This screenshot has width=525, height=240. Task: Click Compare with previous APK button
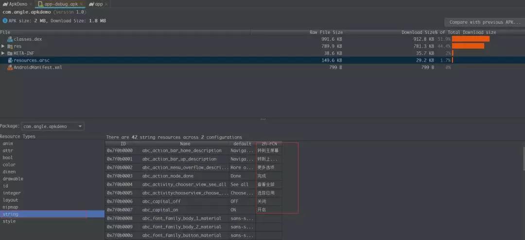pyautogui.click(x=484, y=22)
